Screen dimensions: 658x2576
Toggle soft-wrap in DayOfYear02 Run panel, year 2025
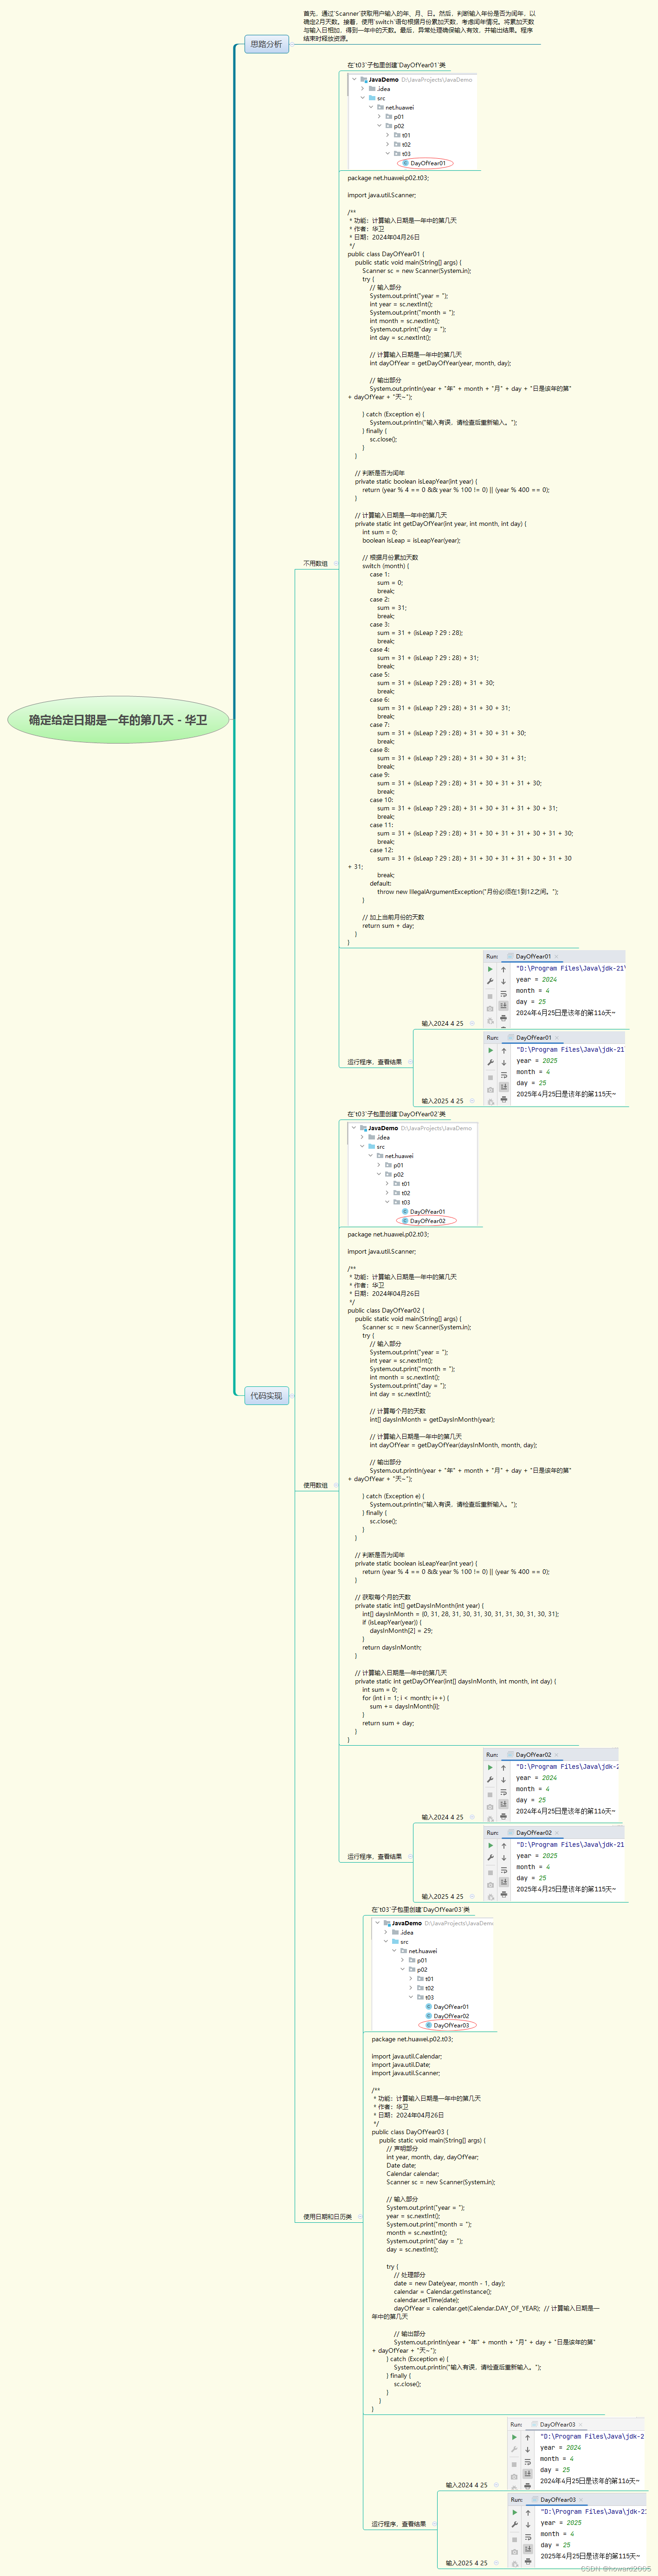[x=503, y=1870]
